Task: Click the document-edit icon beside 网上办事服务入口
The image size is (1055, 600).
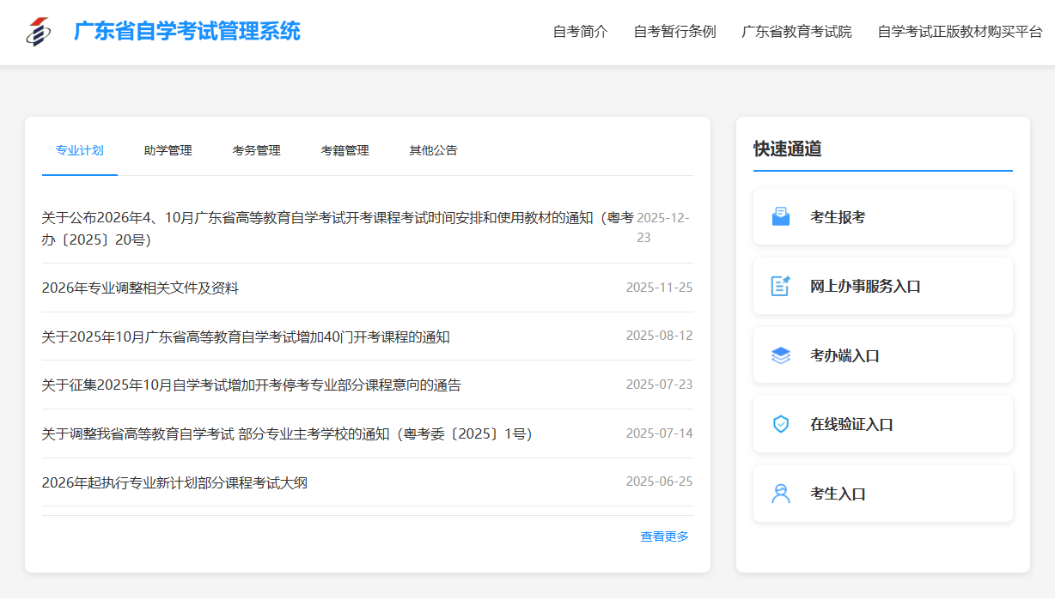Action: pyautogui.click(x=780, y=286)
